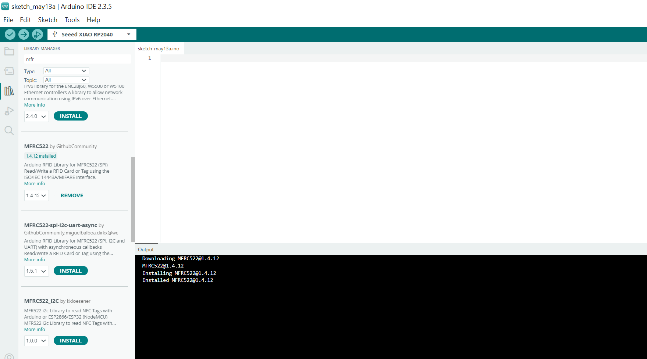Click the MFRC522-spi-i2c-uart-async title
647x359 pixels.
(x=61, y=225)
